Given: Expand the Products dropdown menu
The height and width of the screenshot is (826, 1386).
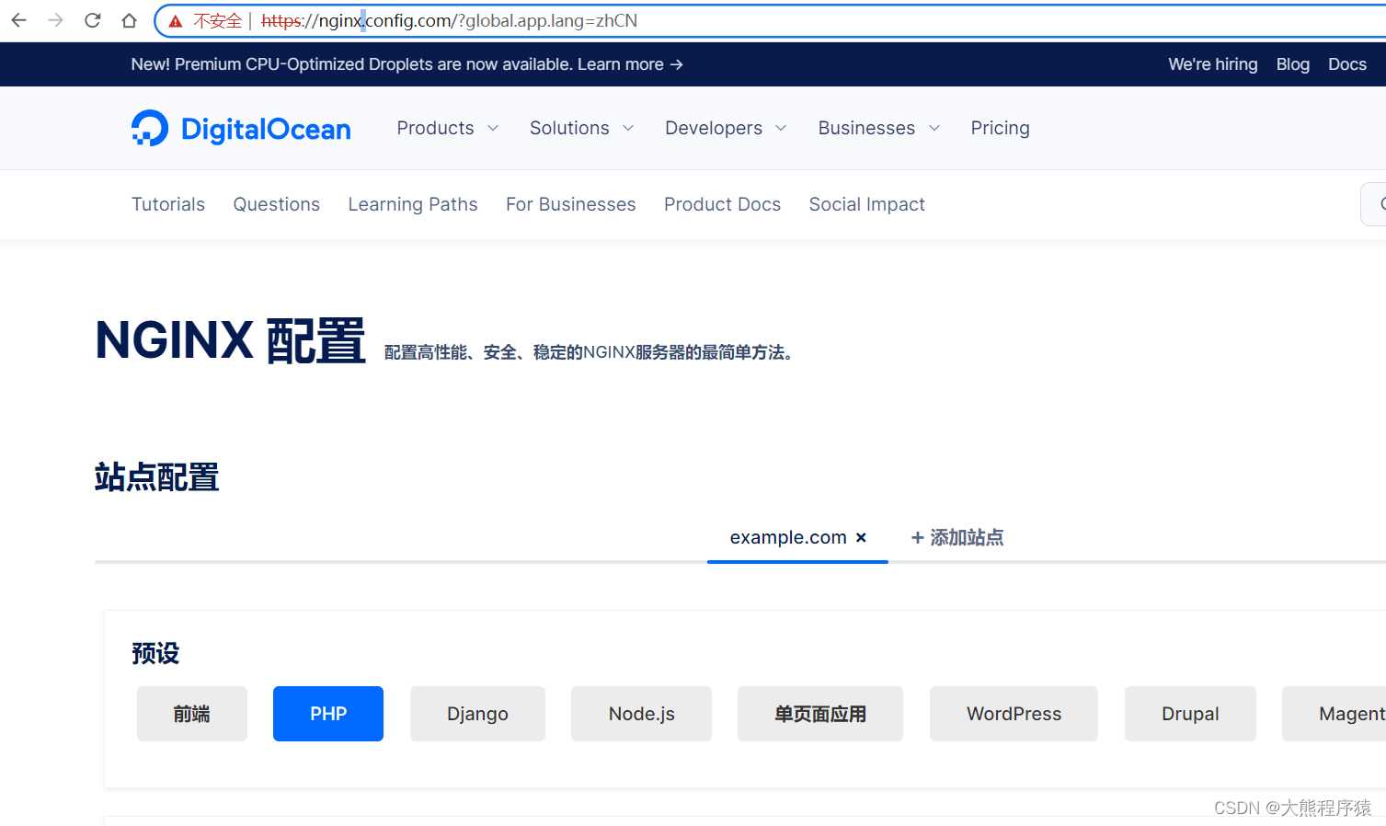Looking at the screenshot, I should [448, 128].
